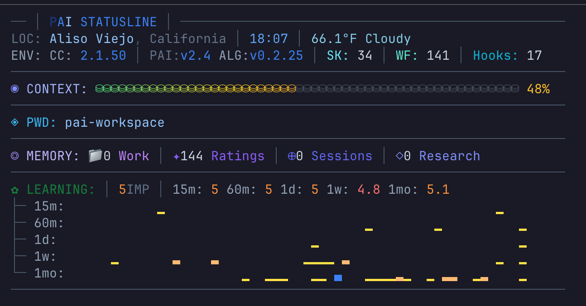Image resolution: width=586 pixels, height=306 pixels.
Task: Click the pai-workspace directory name
Action: pos(115,123)
